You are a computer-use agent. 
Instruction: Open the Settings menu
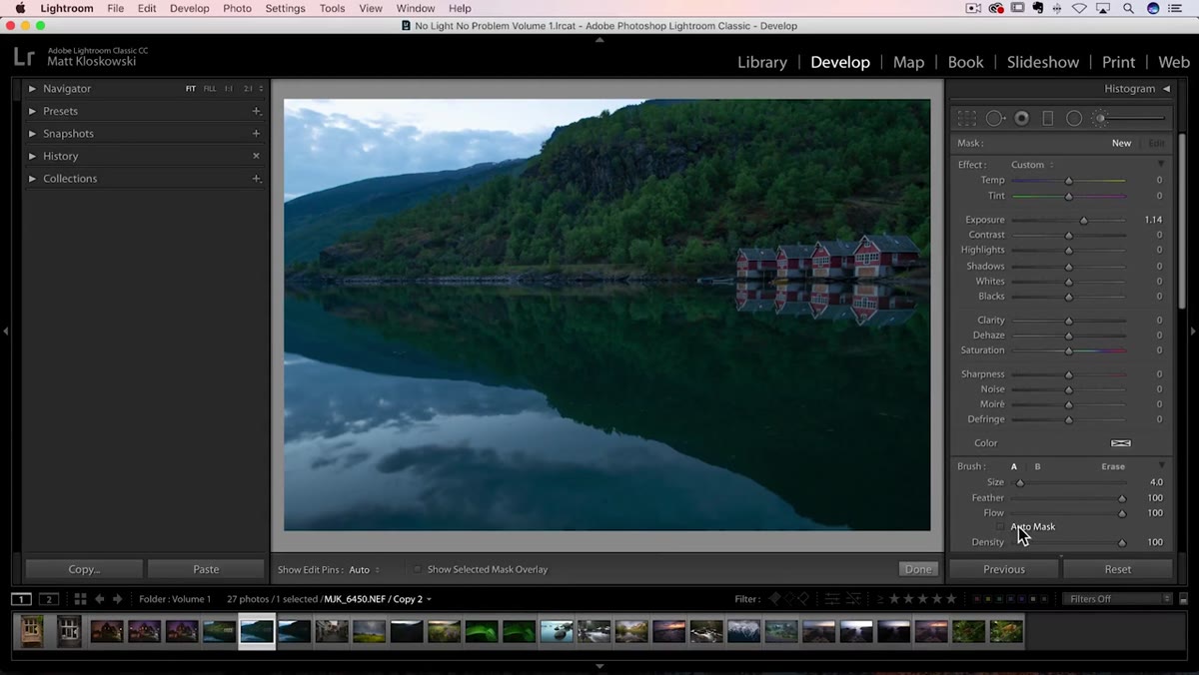tap(285, 8)
